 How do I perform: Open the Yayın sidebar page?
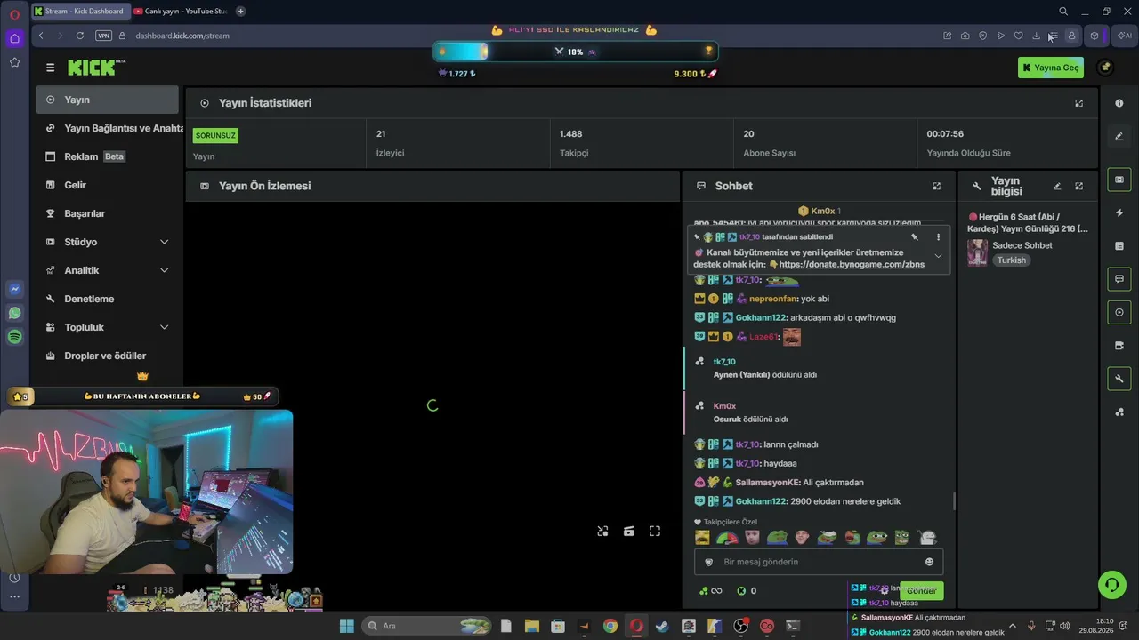(x=108, y=100)
